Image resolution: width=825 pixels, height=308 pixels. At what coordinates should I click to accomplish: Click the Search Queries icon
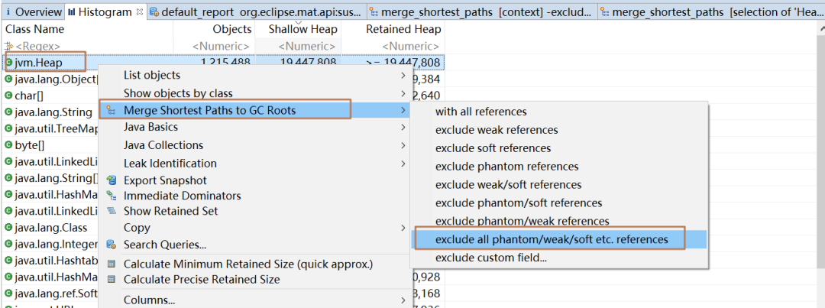(111, 245)
